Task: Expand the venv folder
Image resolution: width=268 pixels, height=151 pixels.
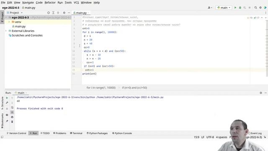Action: point(9,22)
